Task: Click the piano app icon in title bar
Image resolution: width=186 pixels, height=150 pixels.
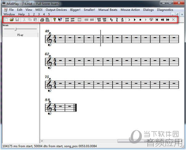Action: tap(4, 4)
